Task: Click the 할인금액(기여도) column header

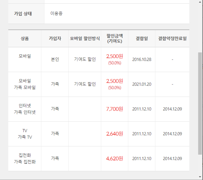Action: coord(115,38)
